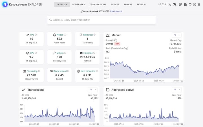Image resolution: width=203 pixels, height=127 pixels.
Task: Open the currency exchange selector icon
Action: [x=169, y=5]
